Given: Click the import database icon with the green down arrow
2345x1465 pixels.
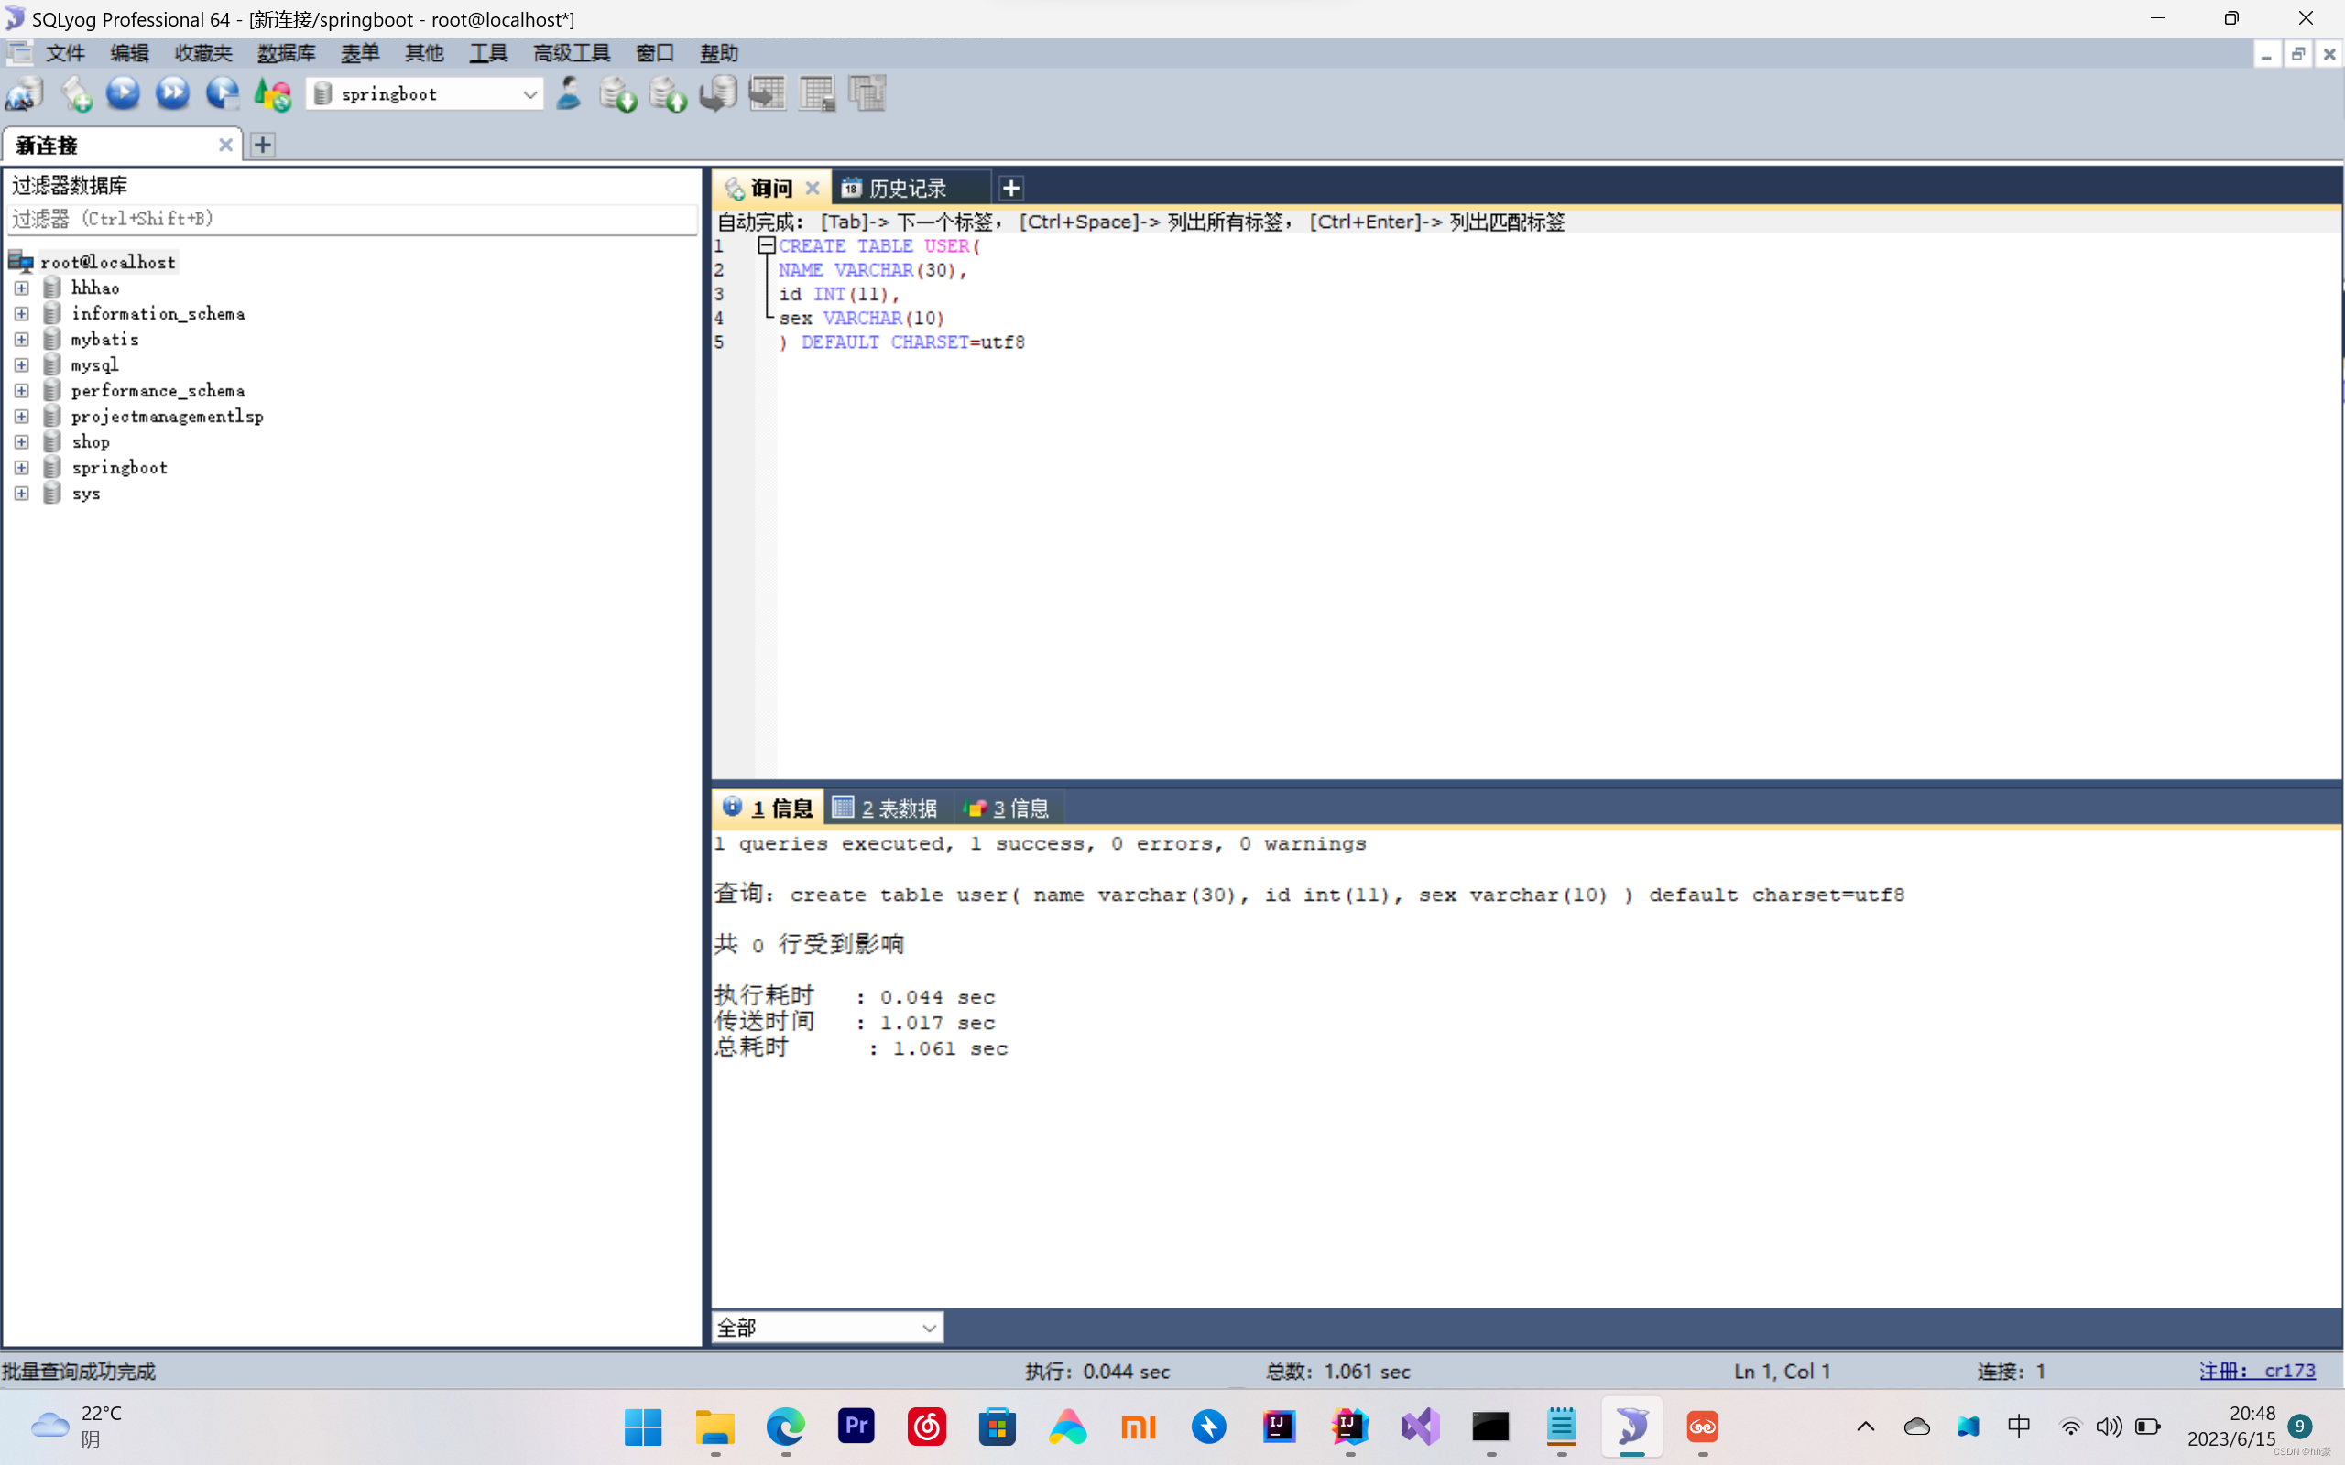Looking at the screenshot, I should pyautogui.click(x=617, y=94).
